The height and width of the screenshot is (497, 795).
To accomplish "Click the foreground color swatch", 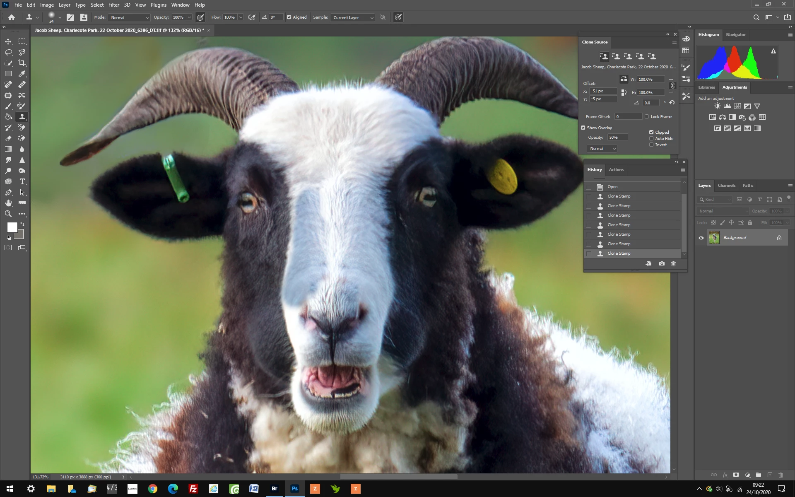I will click(x=12, y=227).
